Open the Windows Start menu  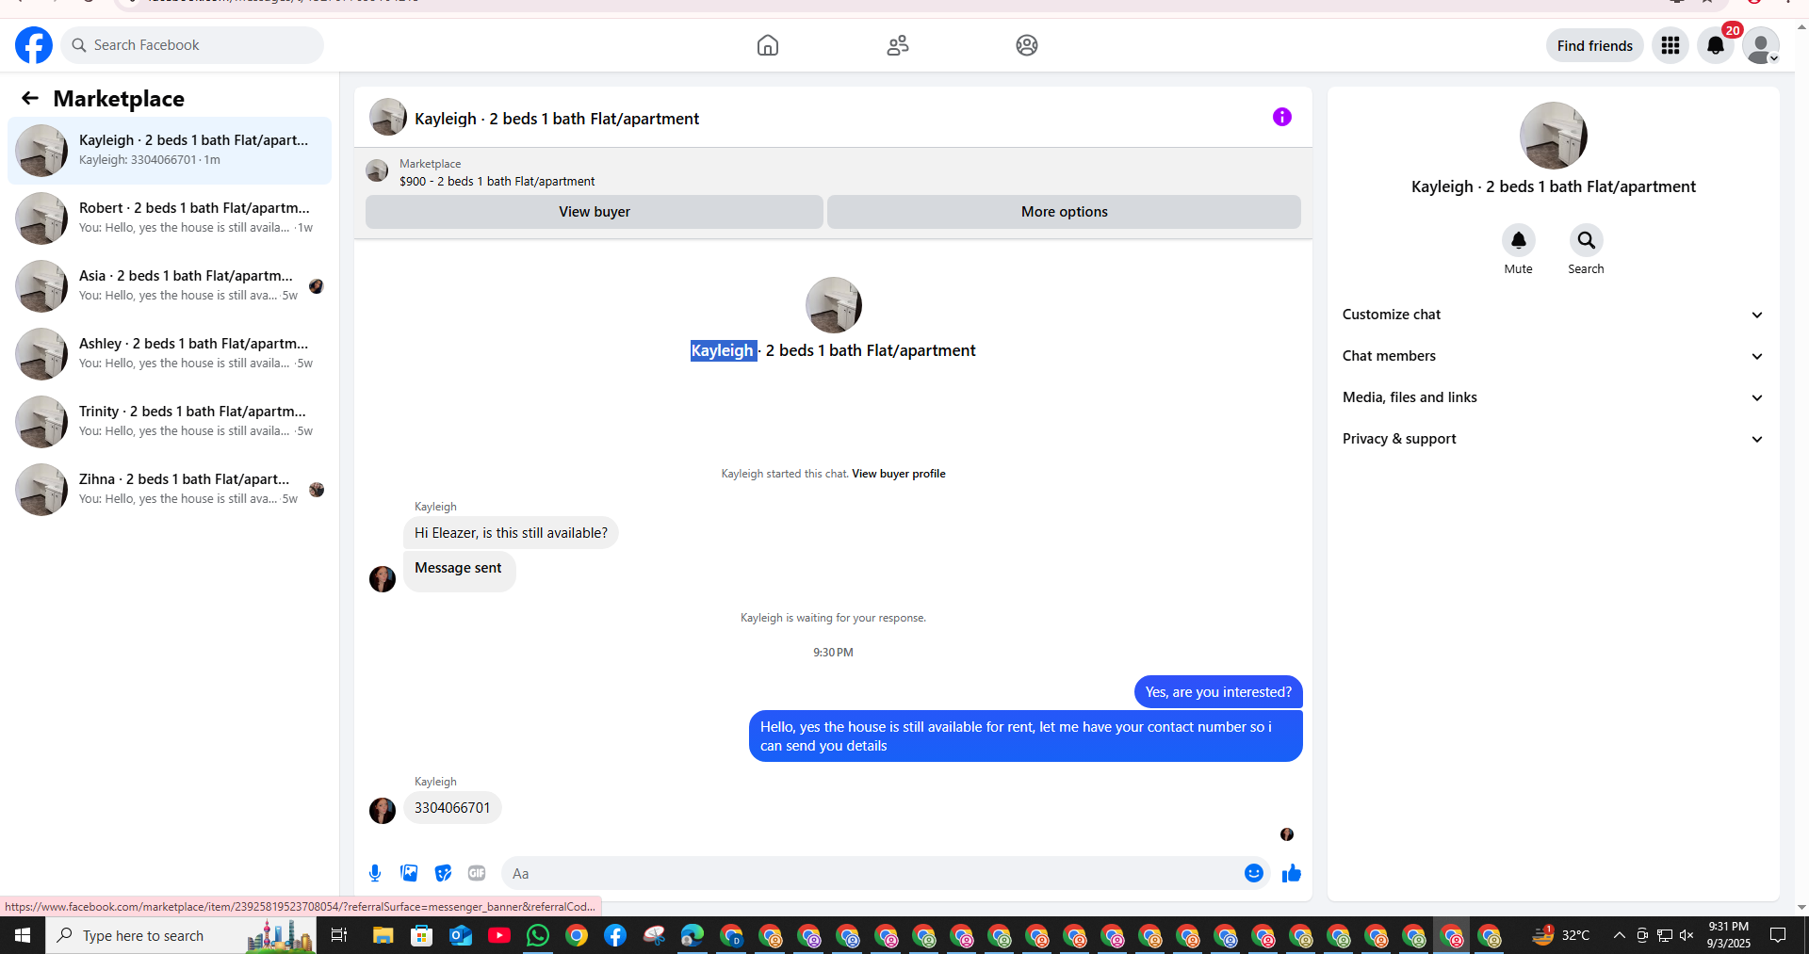coord(23,935)
